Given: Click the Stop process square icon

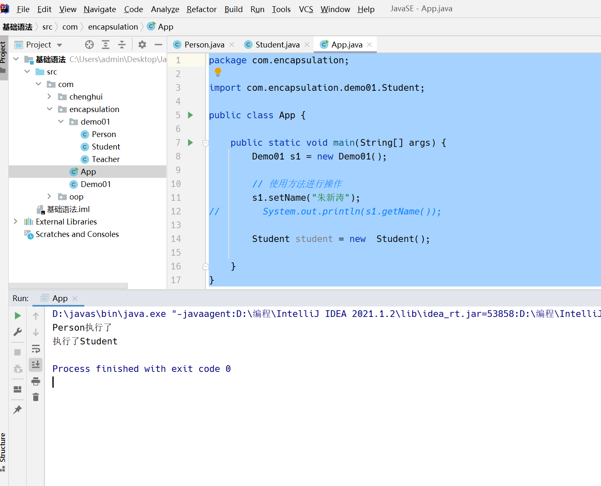Looking at the screenshot, I should point(17,352).
